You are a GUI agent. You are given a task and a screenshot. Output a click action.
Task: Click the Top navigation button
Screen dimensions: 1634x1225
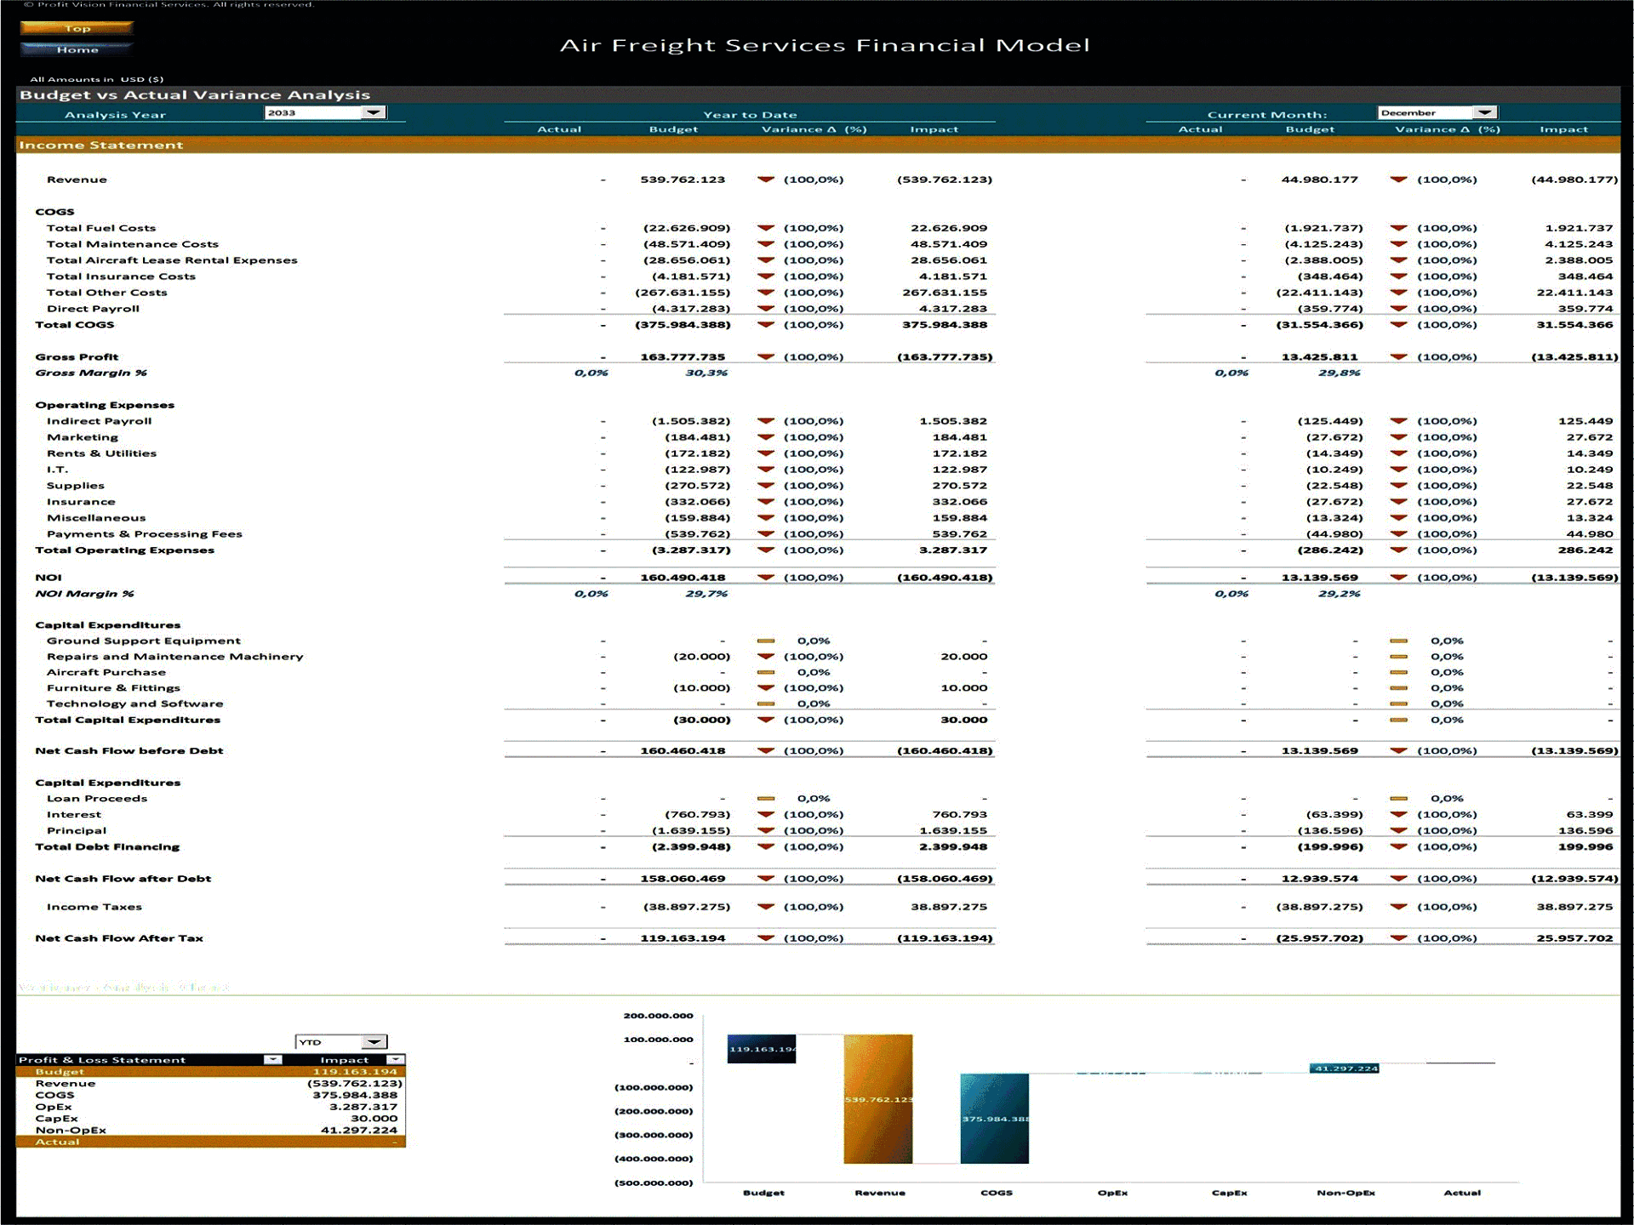tap(77, 28)
